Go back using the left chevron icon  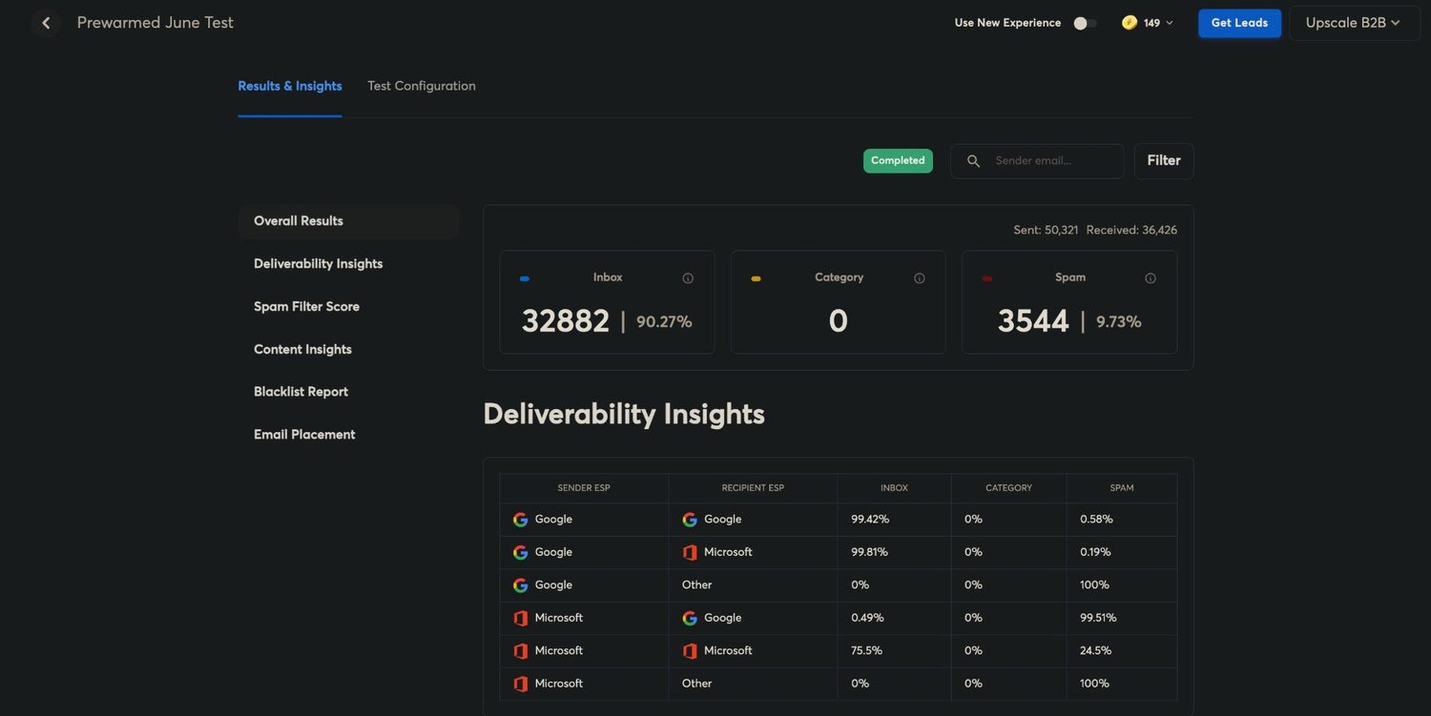click(x=46, y=23)
